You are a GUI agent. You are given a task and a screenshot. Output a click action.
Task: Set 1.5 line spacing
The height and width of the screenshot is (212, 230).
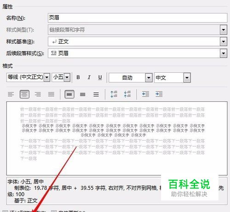[x=83, y=94]
